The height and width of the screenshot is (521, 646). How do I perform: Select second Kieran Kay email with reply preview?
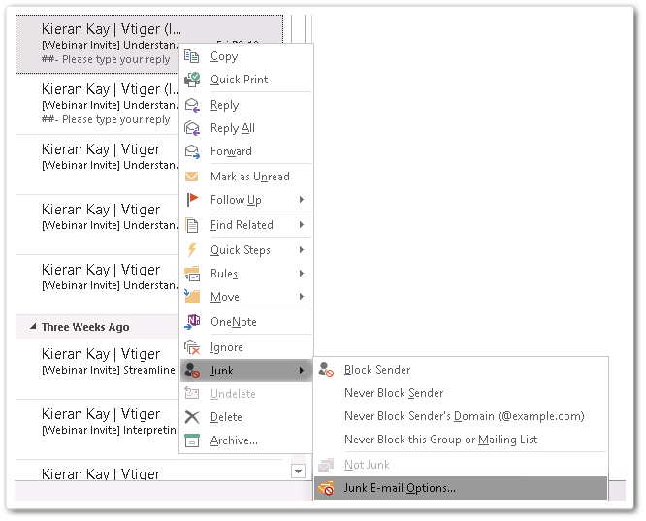tap(97, 104)
